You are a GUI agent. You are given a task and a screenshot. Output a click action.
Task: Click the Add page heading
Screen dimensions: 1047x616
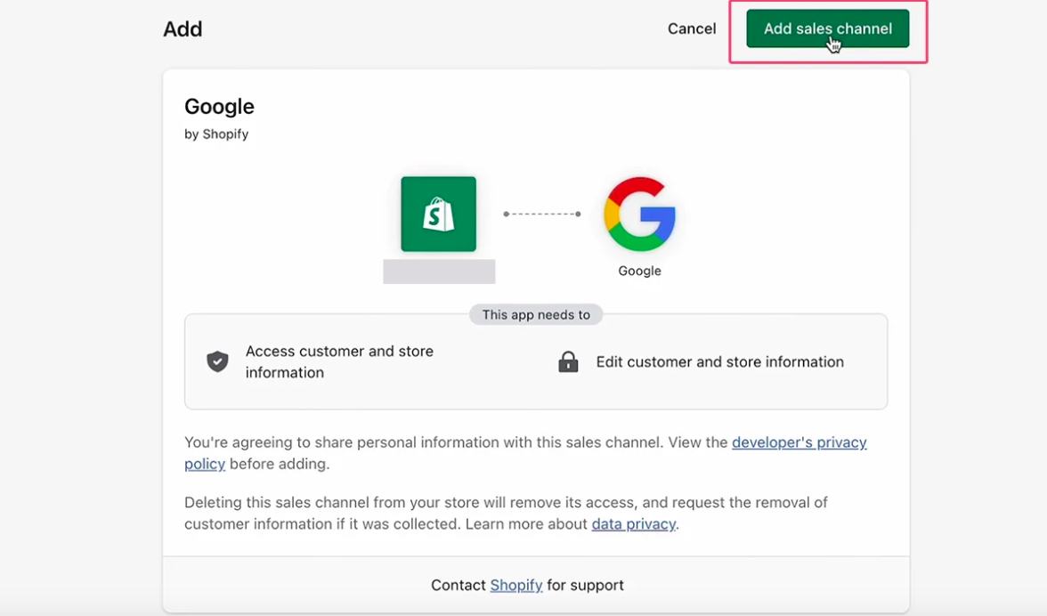point(183,29)
